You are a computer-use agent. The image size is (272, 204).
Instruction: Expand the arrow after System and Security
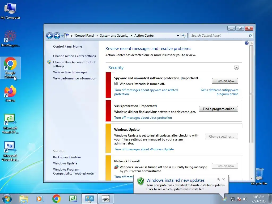[131, 36]
